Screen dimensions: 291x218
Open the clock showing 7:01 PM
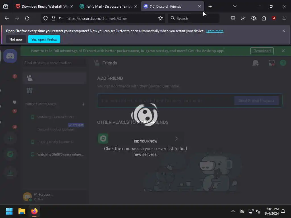pos(272,211)
